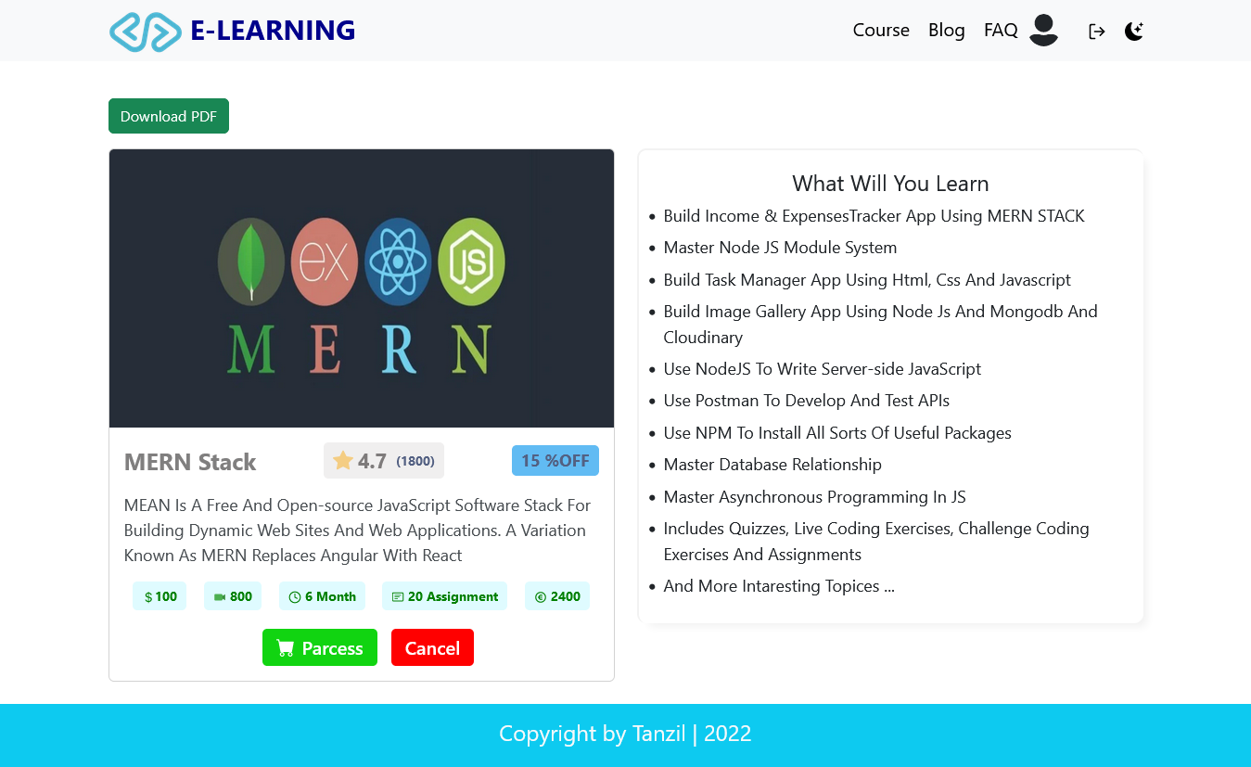Viewport: 1251px width, 767px height.
Task: Click the $ 100 price badge
Action: (160, 596)
